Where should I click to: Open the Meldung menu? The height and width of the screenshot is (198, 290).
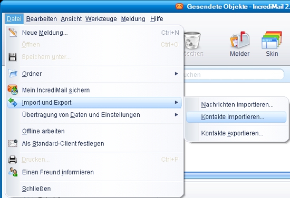click(133, 19)
